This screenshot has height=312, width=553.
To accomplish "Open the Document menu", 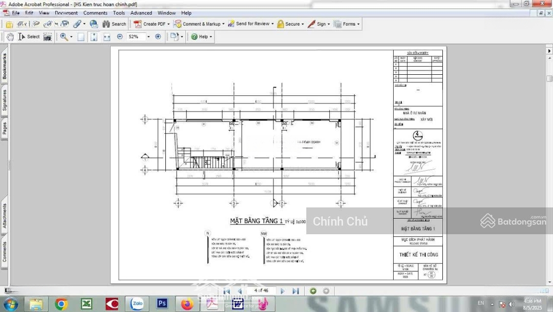I will click(66, 13).
